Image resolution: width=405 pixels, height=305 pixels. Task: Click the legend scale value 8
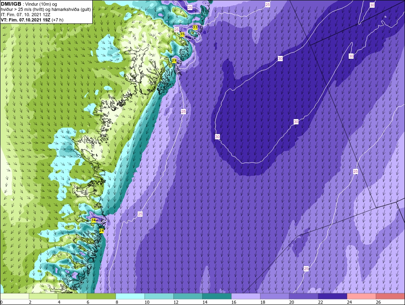tap(117, 302)
